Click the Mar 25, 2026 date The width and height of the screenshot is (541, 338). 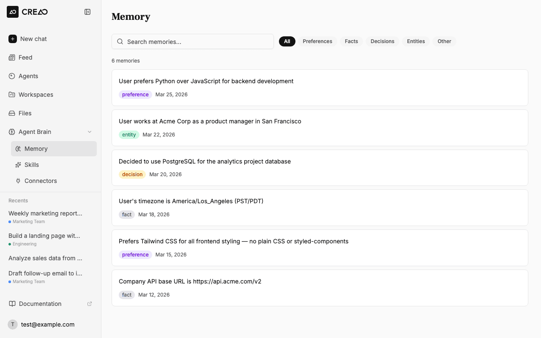(x=172, y=95)
